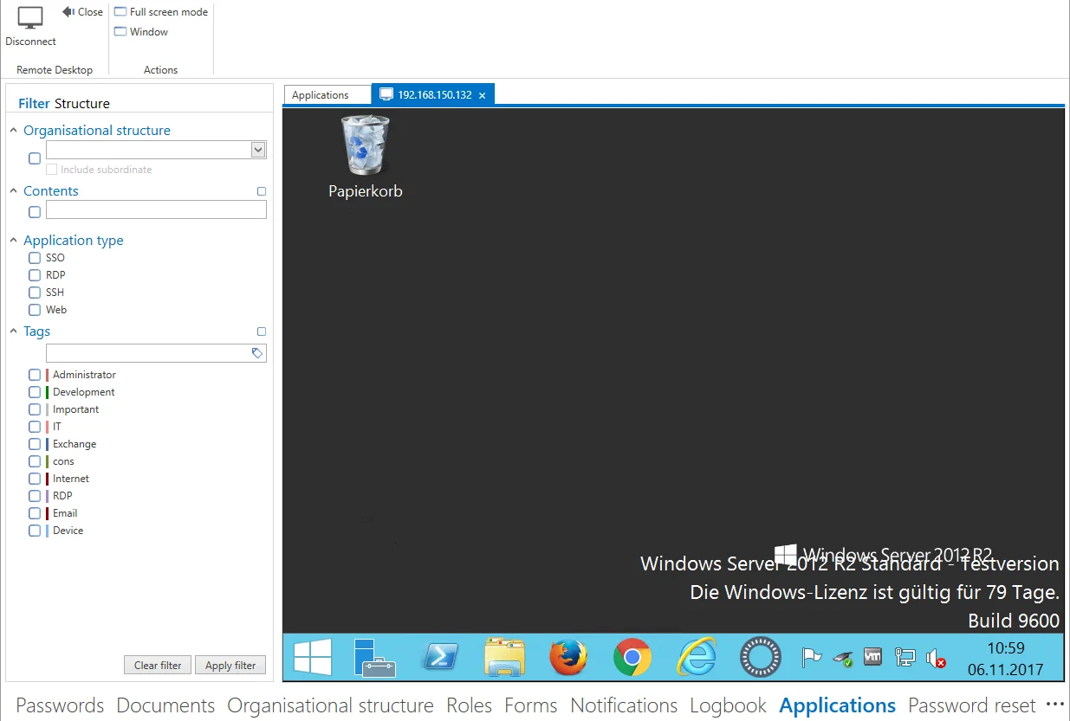
Task: Check the Administrator tag checkbox
Action: pyautogui.click(x=35, y=375)
